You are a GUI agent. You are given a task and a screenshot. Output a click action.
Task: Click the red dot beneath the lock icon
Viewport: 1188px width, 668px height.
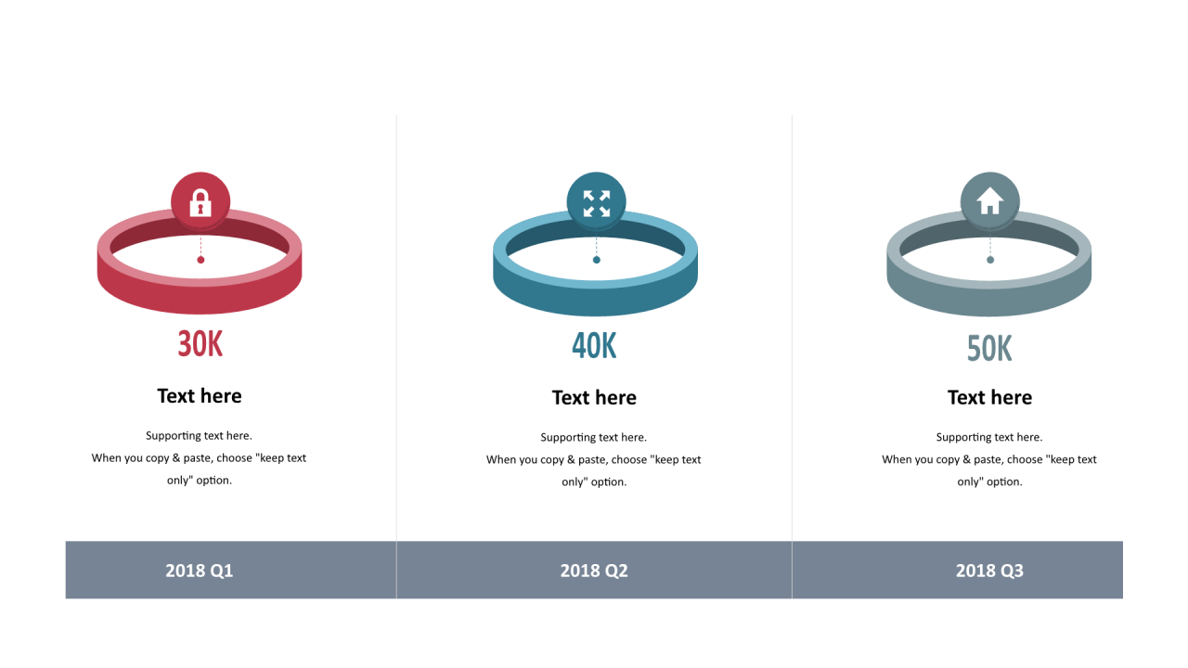tap(200, 260)
